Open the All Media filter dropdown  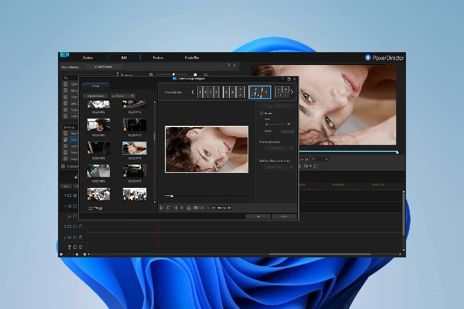coord(123,96)
